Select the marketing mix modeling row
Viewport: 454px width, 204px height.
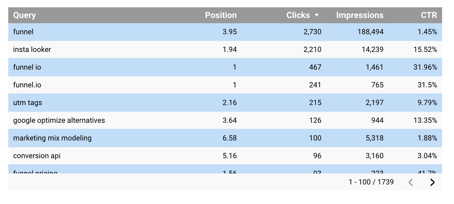[52, 138]
